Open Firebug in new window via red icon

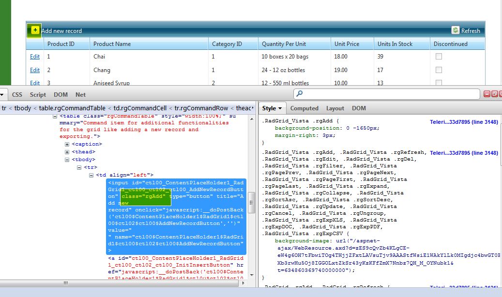click(494, 94)
